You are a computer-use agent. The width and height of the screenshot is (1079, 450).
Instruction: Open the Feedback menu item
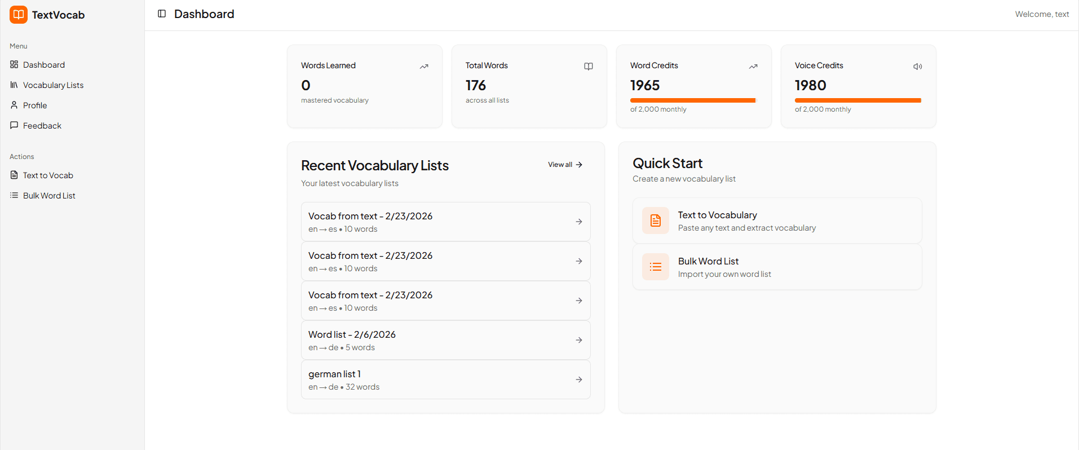tap(72, 125)
